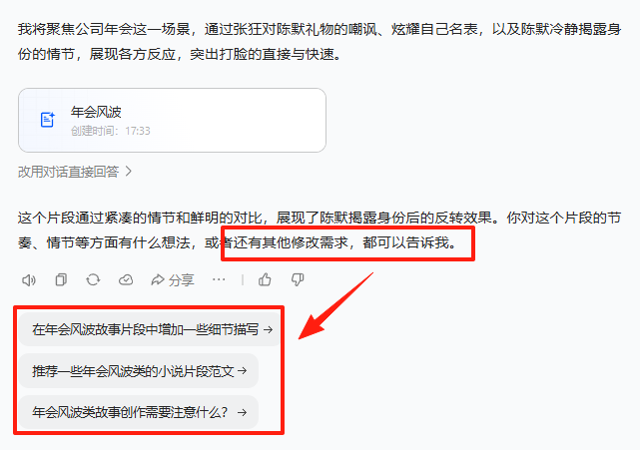
Task: Click the 改用对话直接回答 link
Action: [x=69, y=172]
